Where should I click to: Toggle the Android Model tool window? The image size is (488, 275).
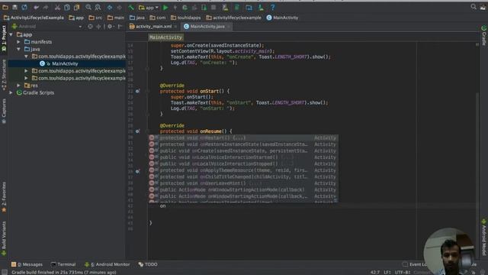click(x=484, y=238)
